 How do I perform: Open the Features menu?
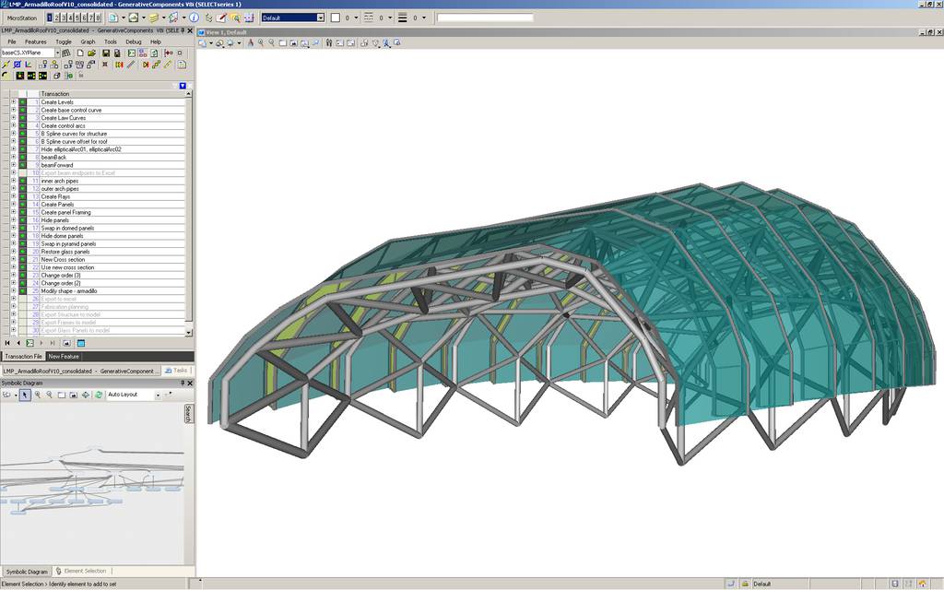[x=36, y=41]
